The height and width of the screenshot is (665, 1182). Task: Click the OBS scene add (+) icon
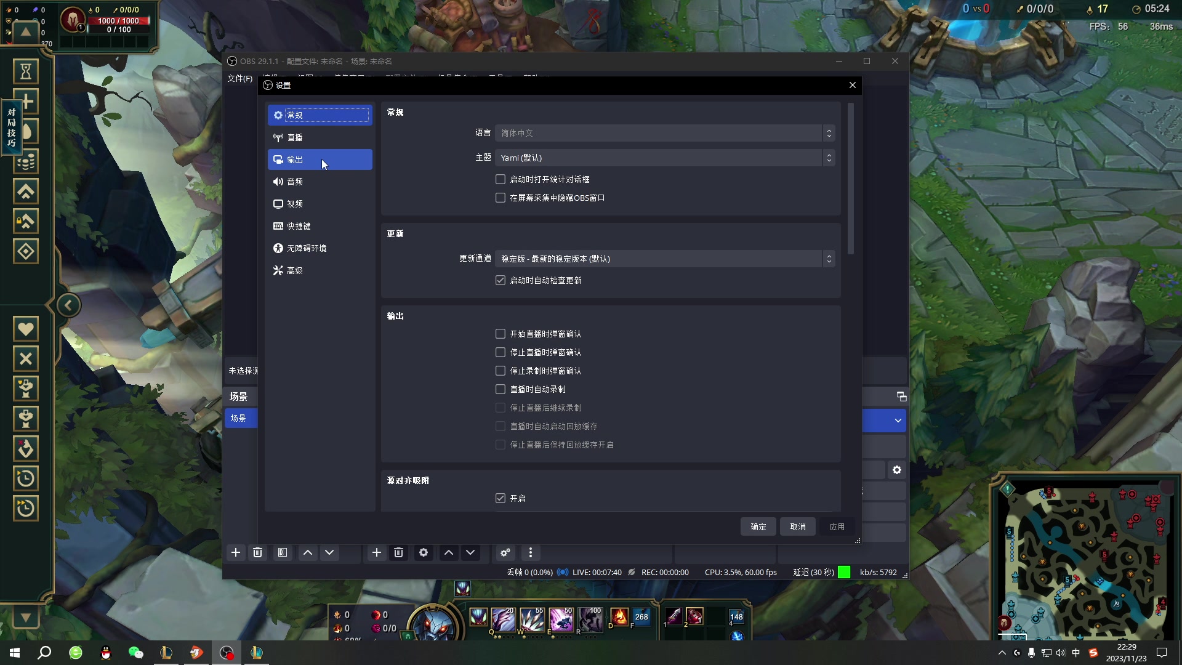tap(235, 553)
